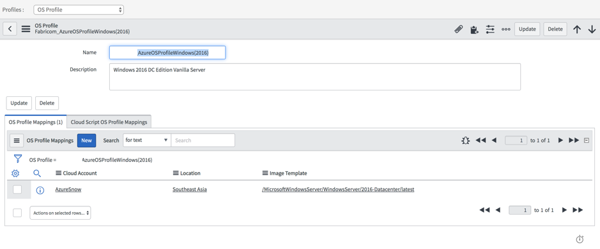Open Cloud Account column menu
This screenshot has width=600, height=249.
tap(59, 173)
